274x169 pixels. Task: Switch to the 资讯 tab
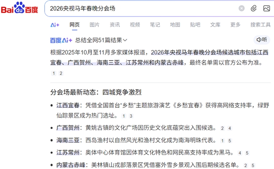pyautogui.click(x=115, y=25)
